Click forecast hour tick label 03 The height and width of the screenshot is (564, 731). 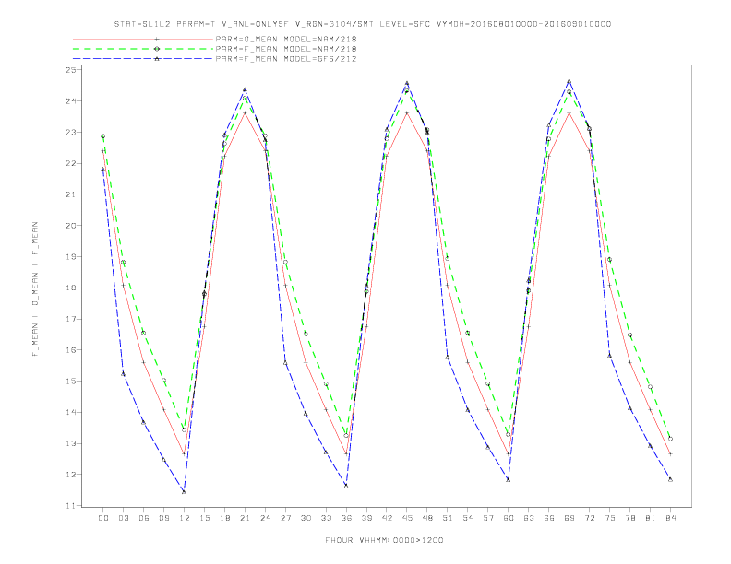tap(123, 518)
